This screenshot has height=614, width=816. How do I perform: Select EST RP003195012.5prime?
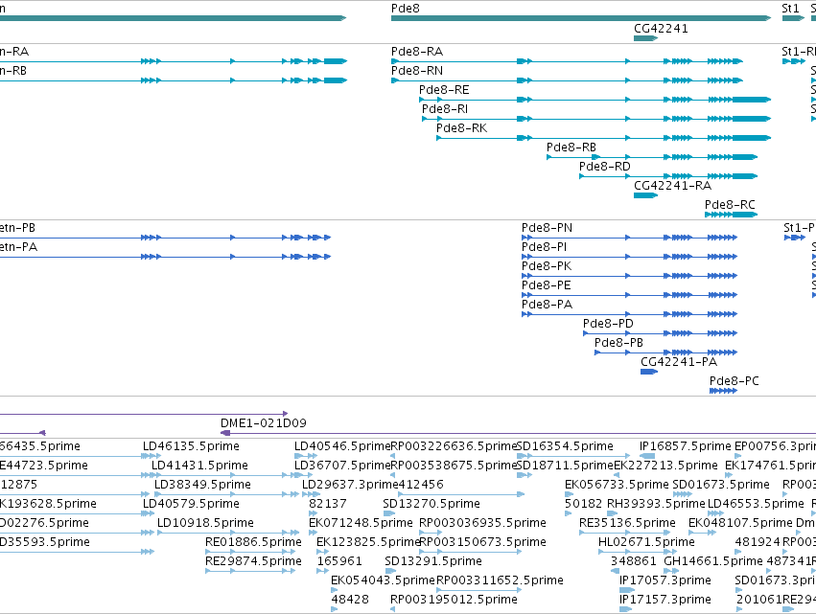(454, 600)
